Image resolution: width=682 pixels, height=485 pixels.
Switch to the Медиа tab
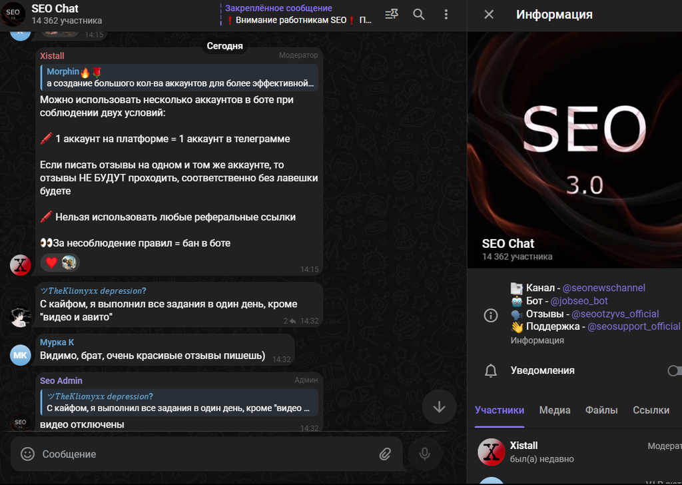point(555,410)
